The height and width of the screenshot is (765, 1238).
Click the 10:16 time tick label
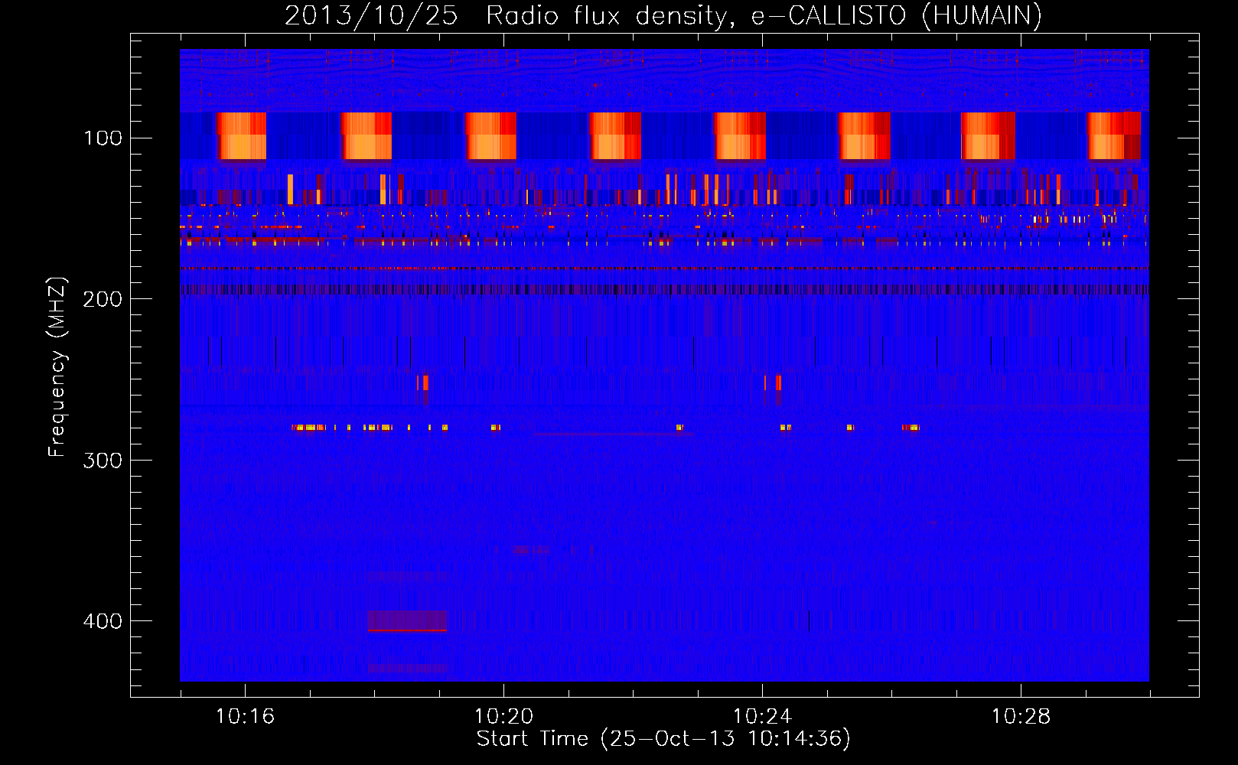(x=245, y=717)
